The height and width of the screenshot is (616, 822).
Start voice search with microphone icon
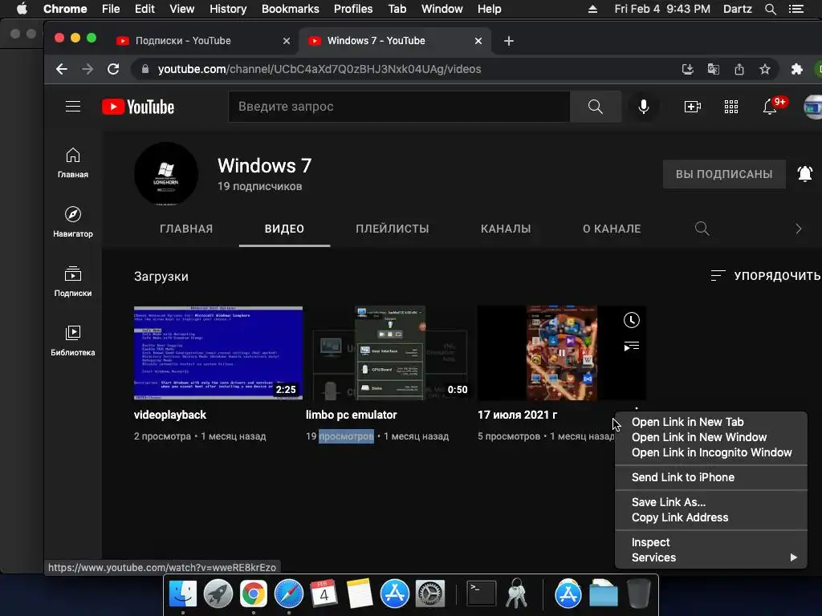(x=643, y=107)
